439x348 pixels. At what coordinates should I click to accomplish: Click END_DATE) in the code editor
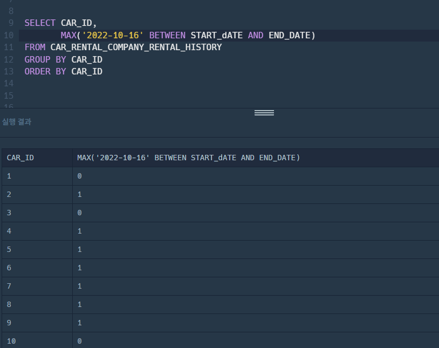pyautogui.click(x=292, y=35)
